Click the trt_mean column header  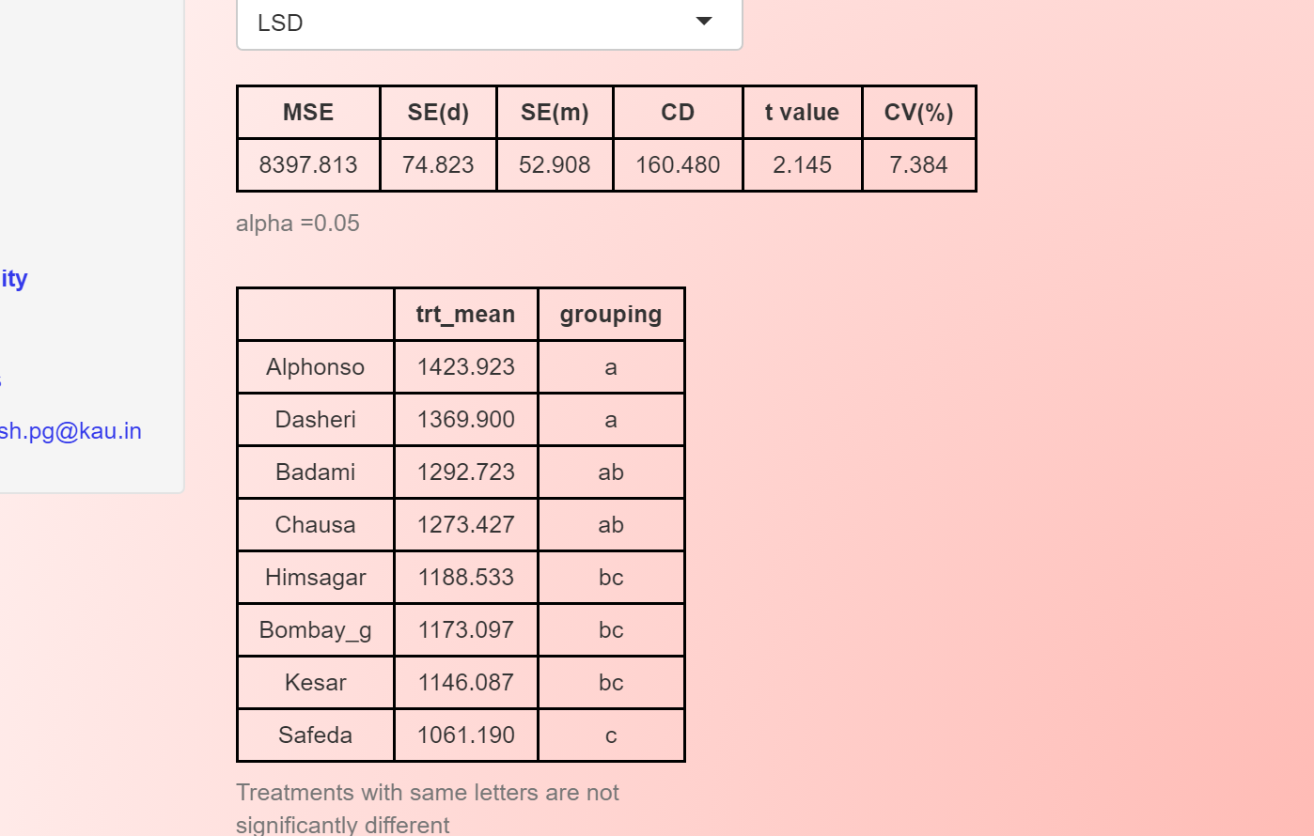click(465, 315)
